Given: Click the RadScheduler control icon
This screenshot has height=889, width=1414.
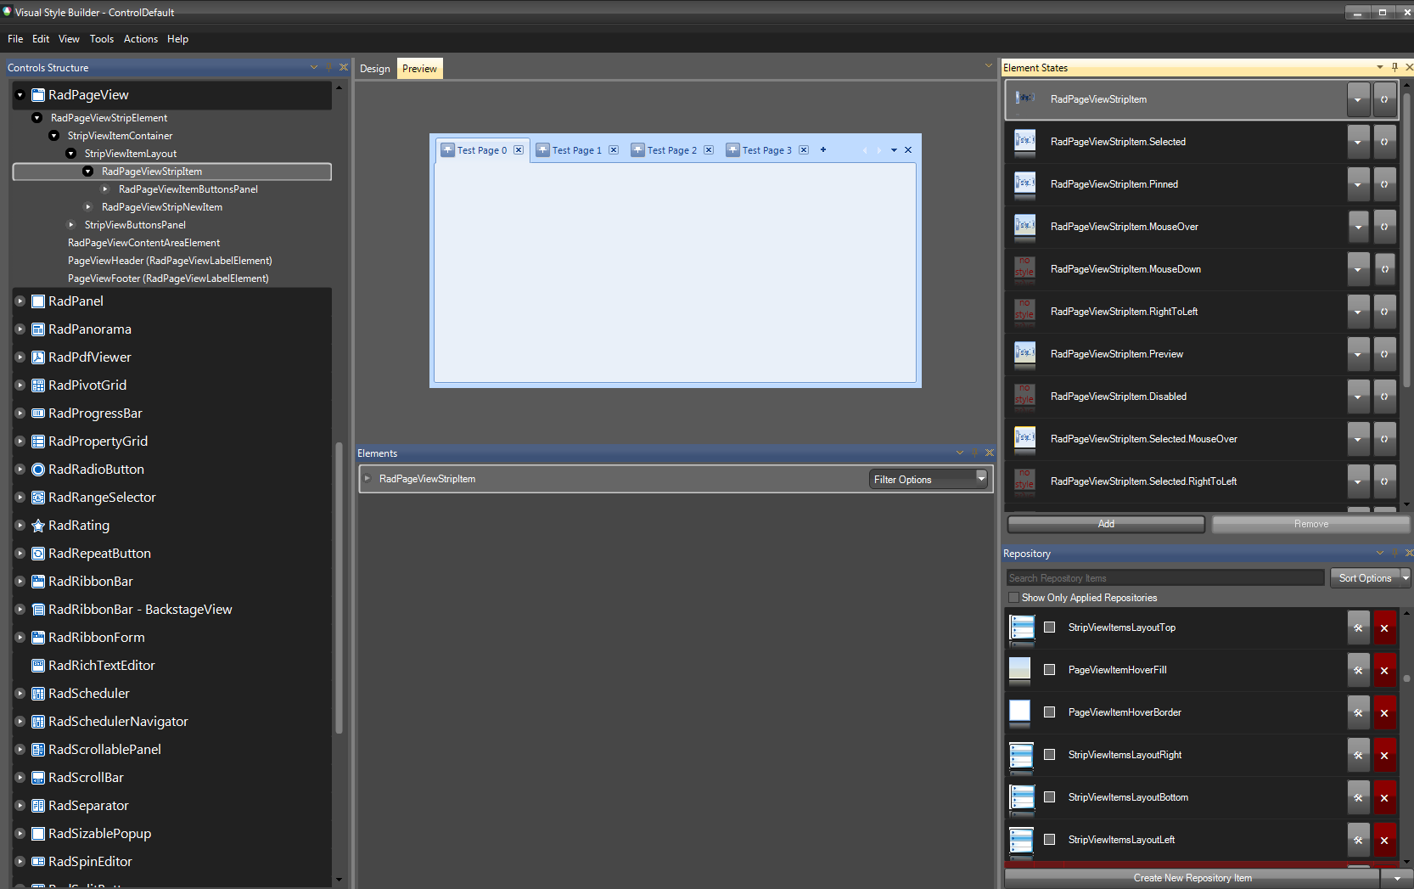Looking at the screenshot, I should [38, 694].
